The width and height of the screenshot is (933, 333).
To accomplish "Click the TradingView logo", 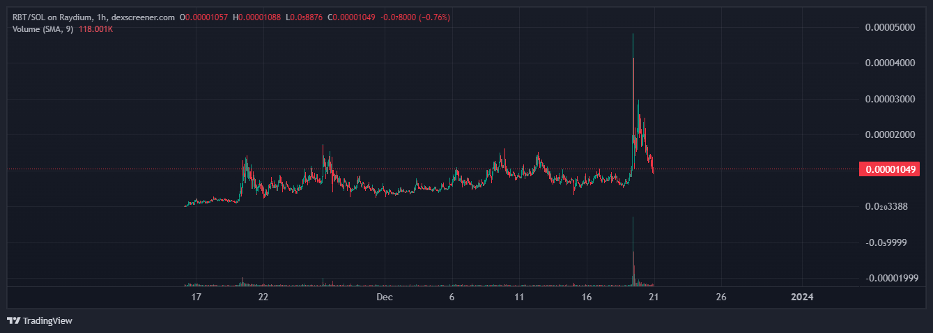I will (40, 320).
